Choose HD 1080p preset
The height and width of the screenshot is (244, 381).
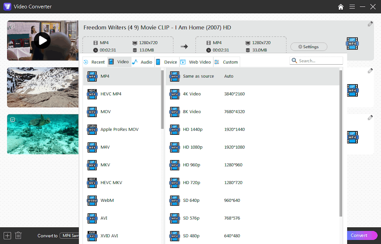(x=252, y=147)
